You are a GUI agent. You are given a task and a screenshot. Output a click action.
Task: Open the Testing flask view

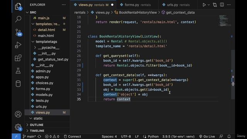tap(18, 71)
